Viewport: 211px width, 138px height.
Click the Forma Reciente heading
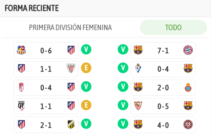32,8
